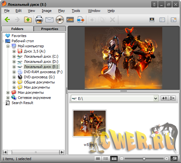Viewport: 181px width, 163px height.
Task: Click the thumbnail size slider handle
Action: coord(144,159)
